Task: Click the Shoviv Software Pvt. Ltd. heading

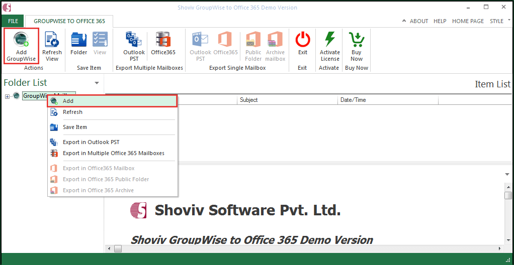Action: point(247,210)
